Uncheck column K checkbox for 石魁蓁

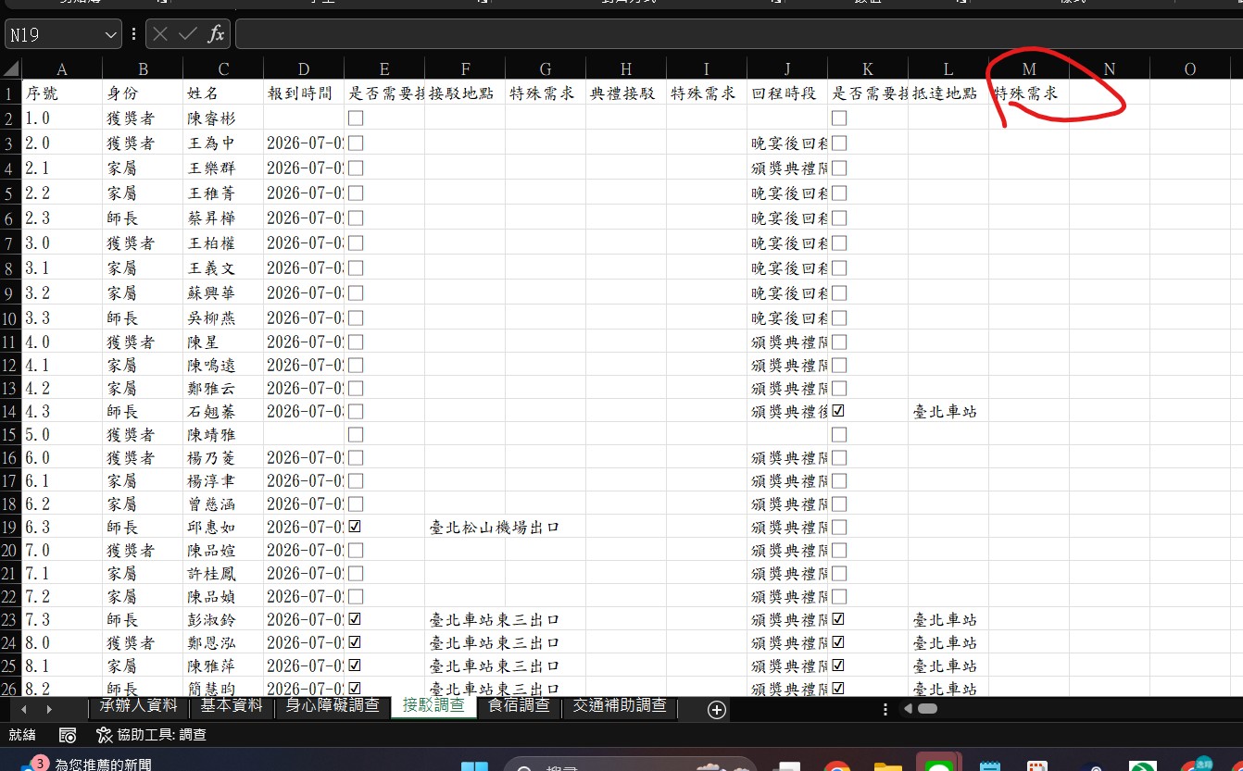pyautogui.click(x=839, y=411)
